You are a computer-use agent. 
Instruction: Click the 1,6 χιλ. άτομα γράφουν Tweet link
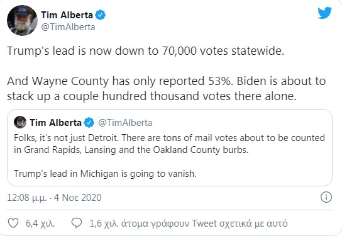(189, 224)
